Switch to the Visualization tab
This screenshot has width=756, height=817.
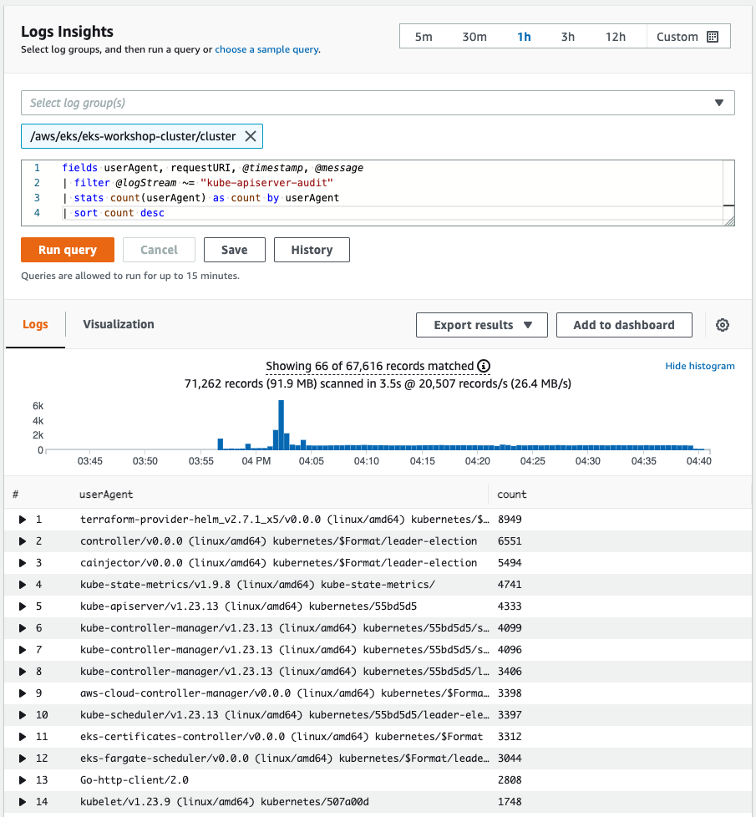[118, 324]
